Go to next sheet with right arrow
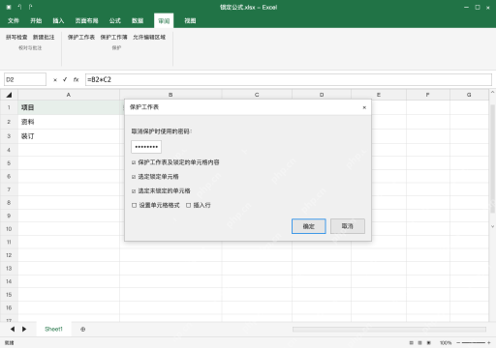Screen dimensions: 496x348 click(x=24, y=329)
